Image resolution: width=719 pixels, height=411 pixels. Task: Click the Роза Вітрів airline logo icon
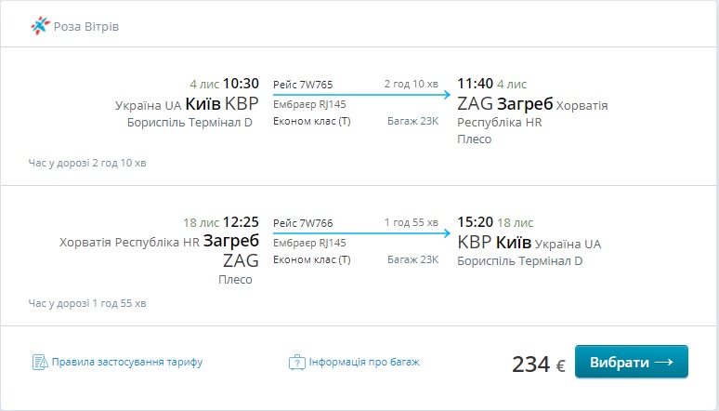(x=42, y=25)
